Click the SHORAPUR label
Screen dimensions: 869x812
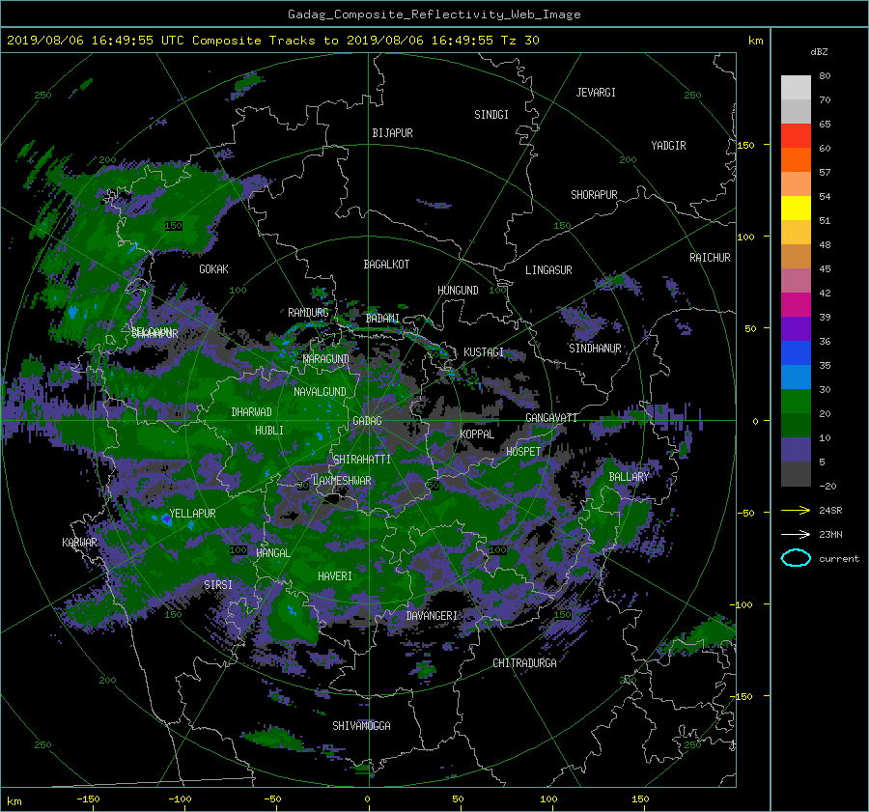pos(594,195)
